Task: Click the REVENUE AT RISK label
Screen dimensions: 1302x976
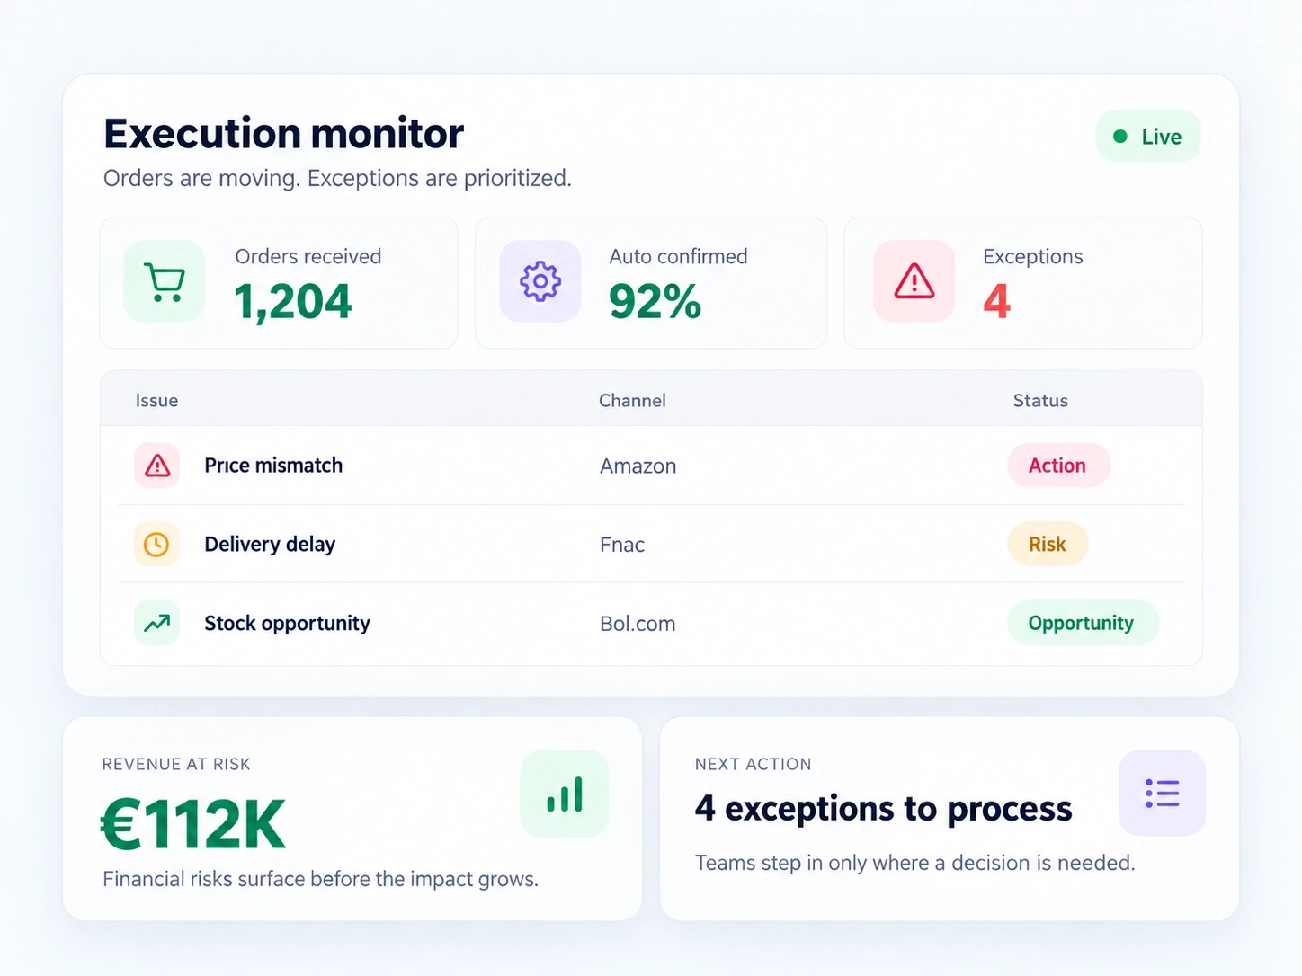Action: 176,764
